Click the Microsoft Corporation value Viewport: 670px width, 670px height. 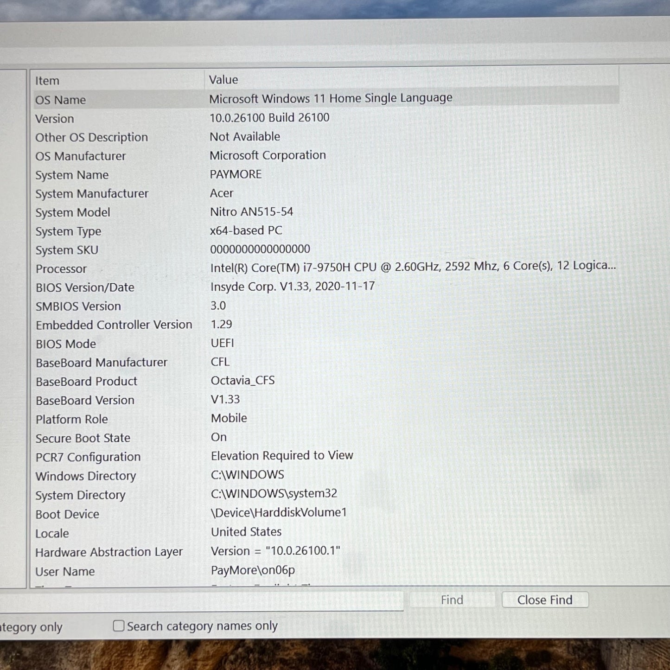tap(268, 155)
